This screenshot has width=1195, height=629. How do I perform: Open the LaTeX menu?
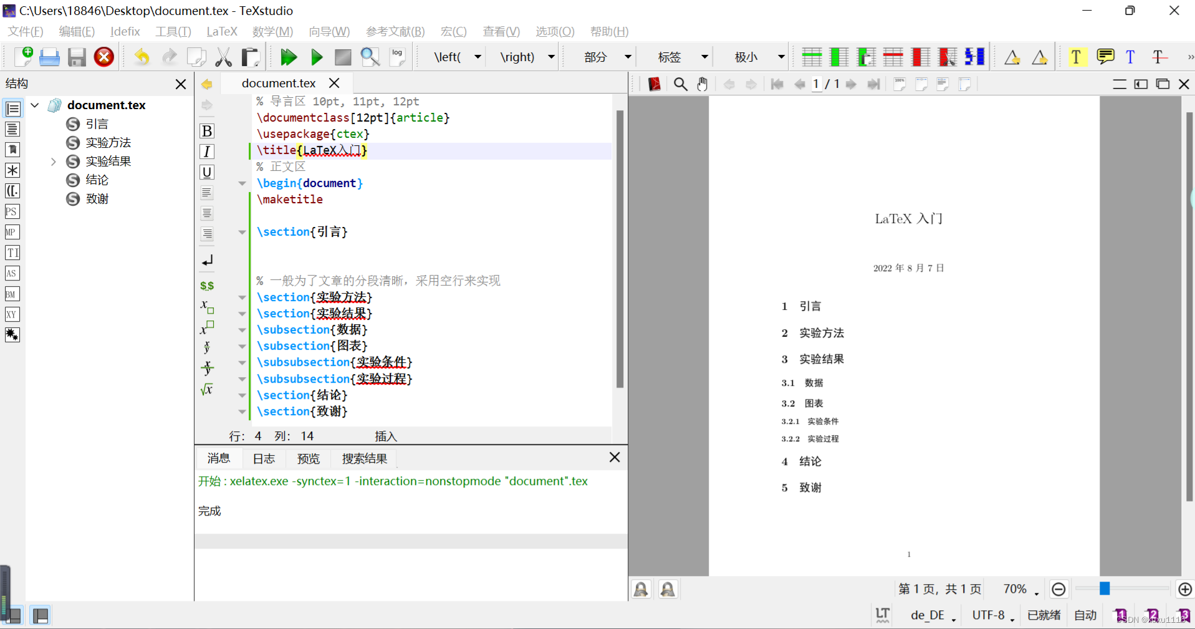click(x=222, y=31)
